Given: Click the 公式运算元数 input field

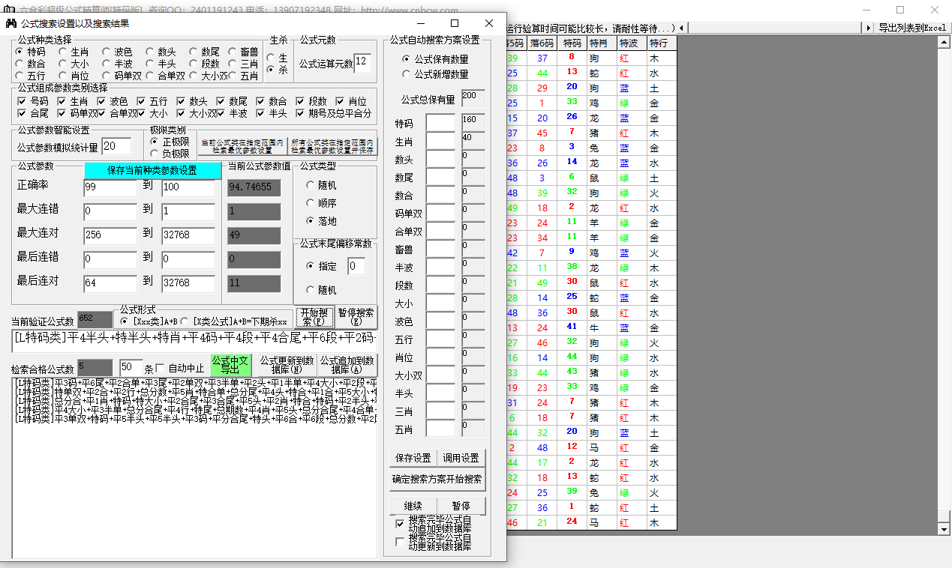Looking at the screenshot, I should (x=362, y=64).
